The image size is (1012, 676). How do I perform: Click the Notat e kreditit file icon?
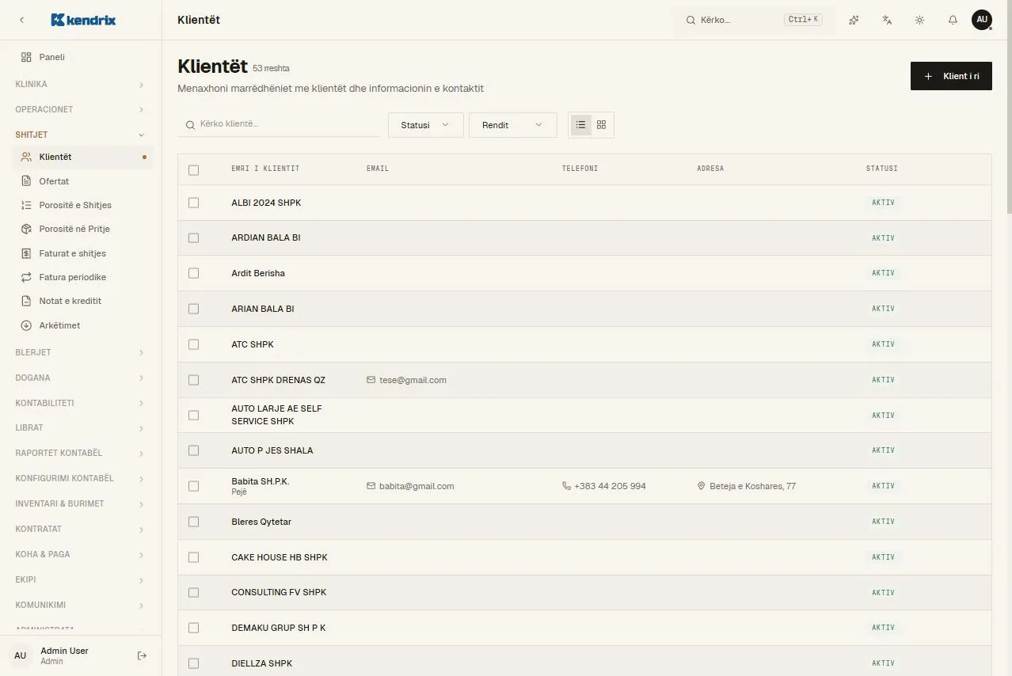point(26,301)
